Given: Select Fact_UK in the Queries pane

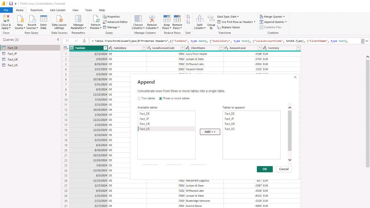Looking at the screenshot, I should click(13, 59).
